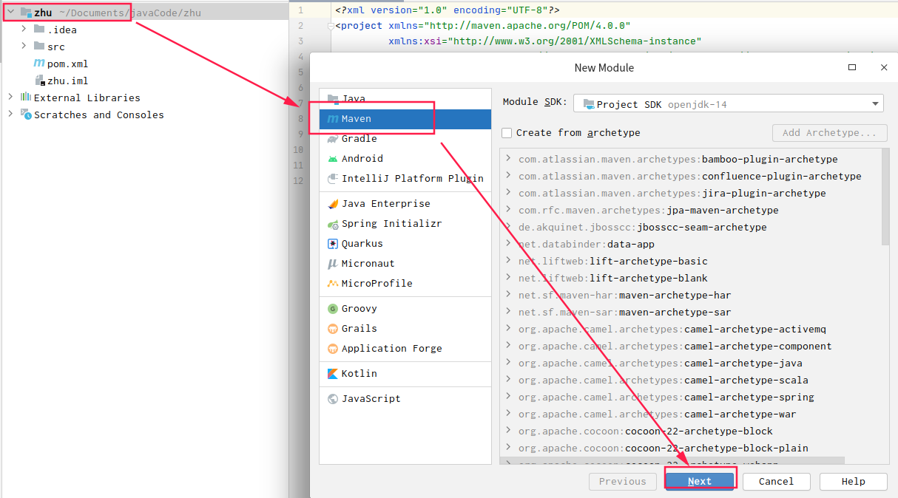Open the Module SDK dropdown
The width and height of the screenshot is (898, 498).
tap(729, 104)
